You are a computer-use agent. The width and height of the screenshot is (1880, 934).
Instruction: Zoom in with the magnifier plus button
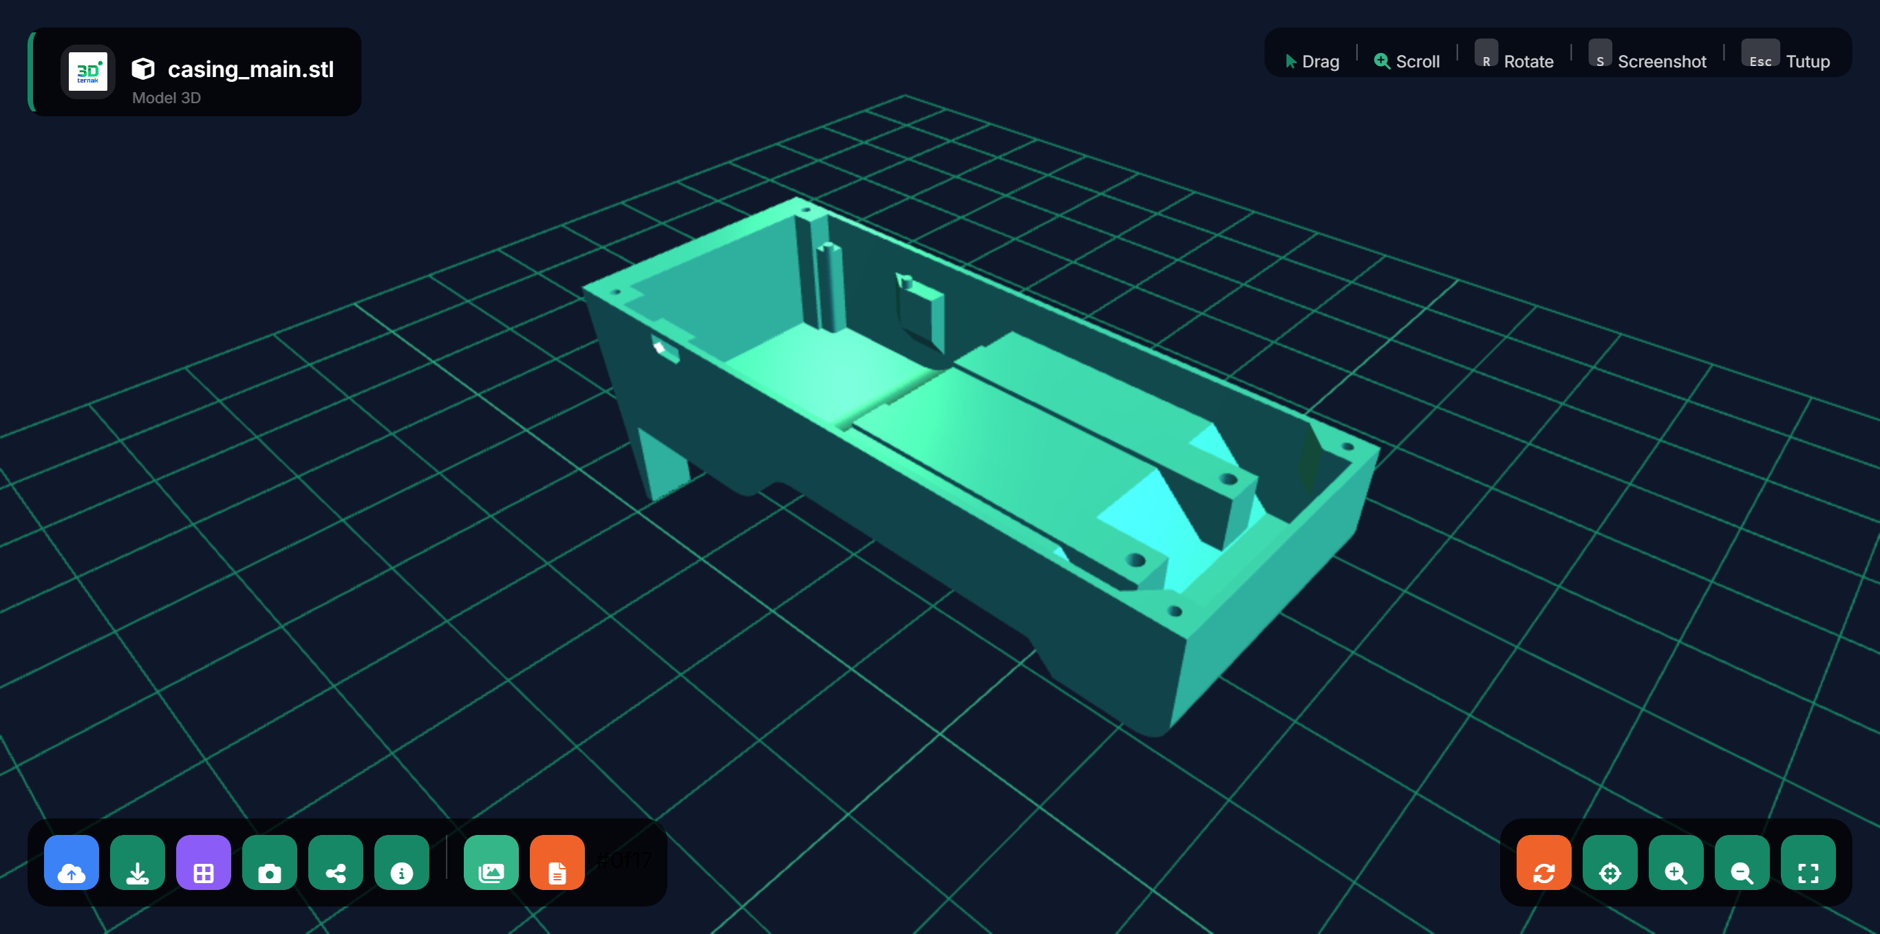point(1676,862)
